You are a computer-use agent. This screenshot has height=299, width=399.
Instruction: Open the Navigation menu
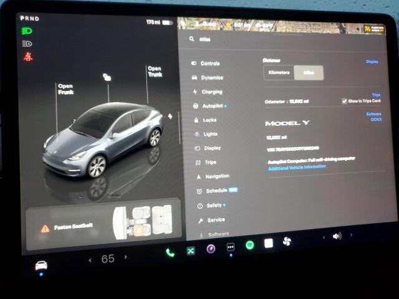(213, 176)
